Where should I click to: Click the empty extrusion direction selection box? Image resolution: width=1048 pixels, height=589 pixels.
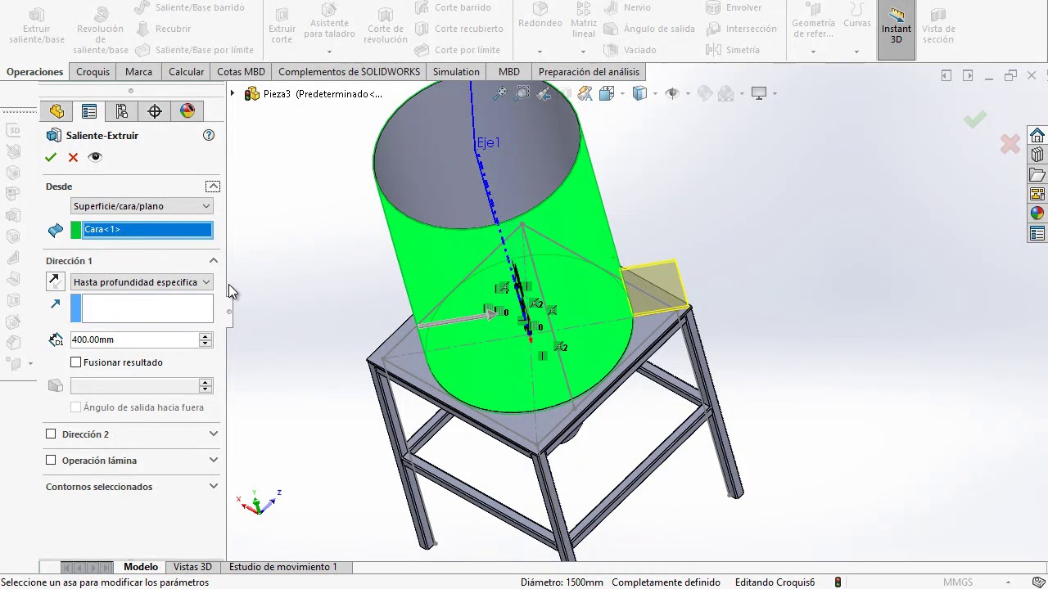(147, 308)
